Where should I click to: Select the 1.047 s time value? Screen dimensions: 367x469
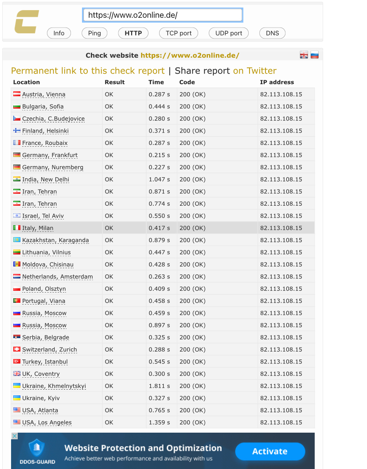click(160, 179)
